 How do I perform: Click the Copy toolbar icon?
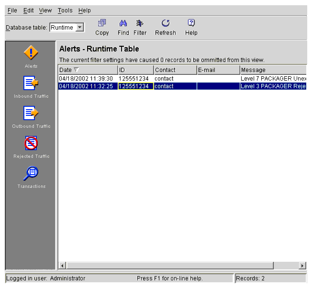102,23
